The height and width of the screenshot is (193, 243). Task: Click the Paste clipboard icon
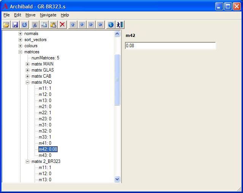click(53, 24)
